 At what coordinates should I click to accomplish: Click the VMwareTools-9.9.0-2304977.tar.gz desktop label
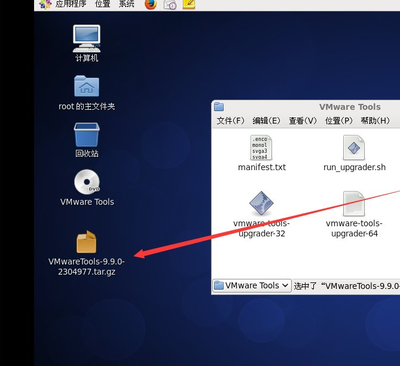pos(87,267)
